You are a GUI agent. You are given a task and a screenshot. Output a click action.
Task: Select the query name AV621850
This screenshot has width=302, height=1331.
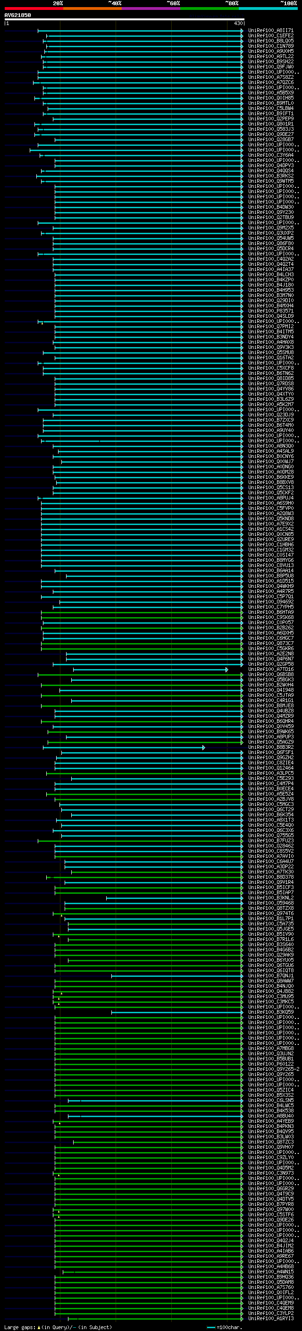coord(17,16)
